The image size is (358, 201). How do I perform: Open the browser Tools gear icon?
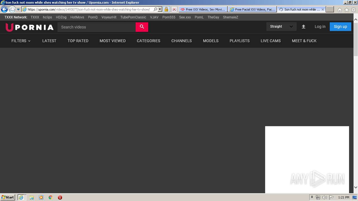(x=354, y=10)
